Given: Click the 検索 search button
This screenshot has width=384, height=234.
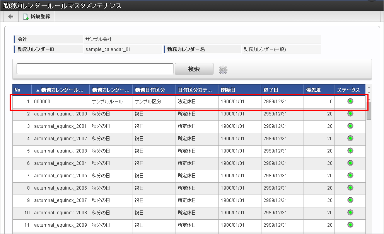Looking at the screenshot, I should [x=194, y=69].
